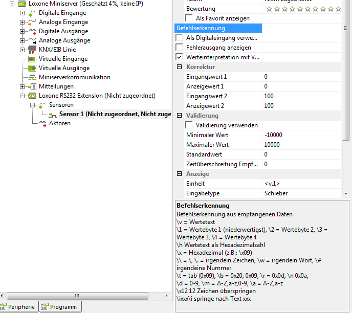Click the KNX/EIB Linie icon
Image resolution: width=352 pixels, height=313 pixels.
(32, 50)
